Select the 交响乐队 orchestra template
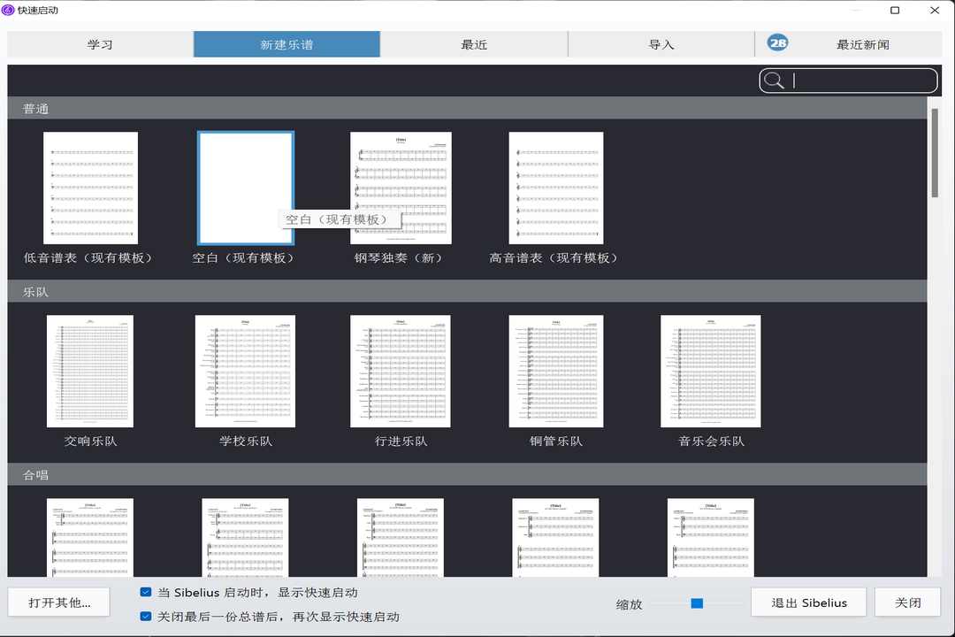The width and height of the screenshot is (955, 637). [90, 371]
